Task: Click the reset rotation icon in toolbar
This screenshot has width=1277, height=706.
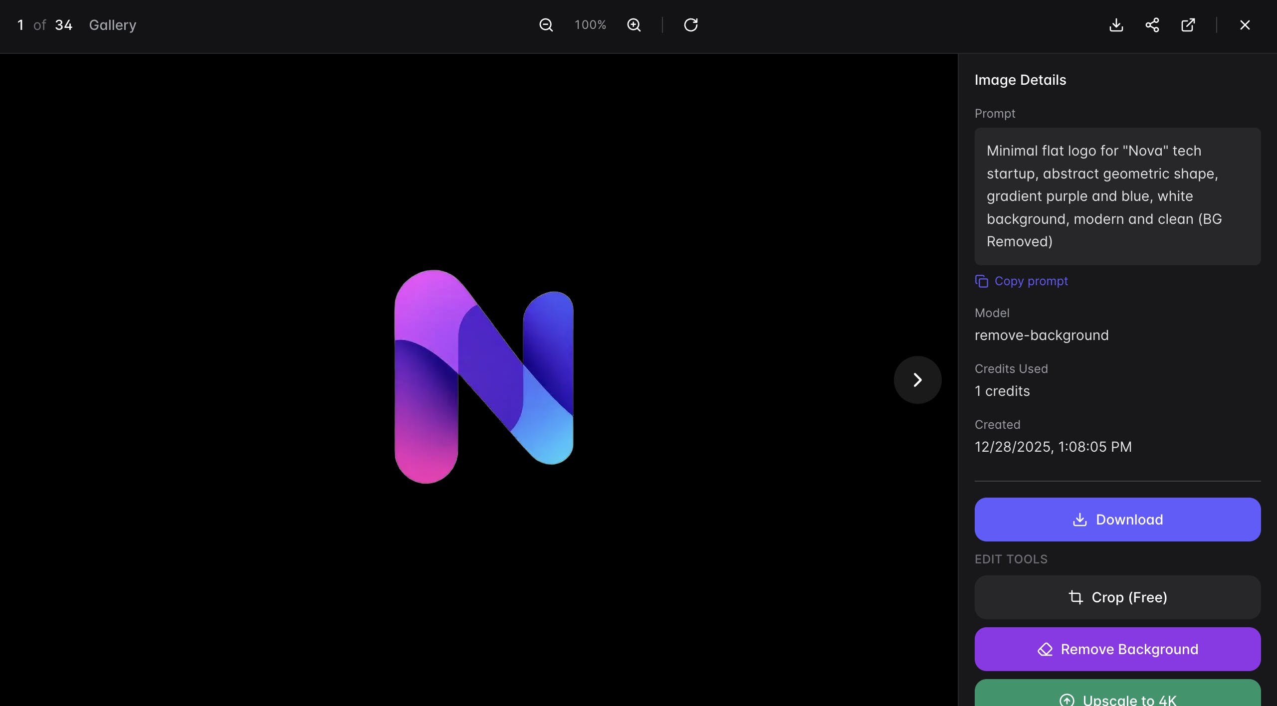Action: point(691,25)
